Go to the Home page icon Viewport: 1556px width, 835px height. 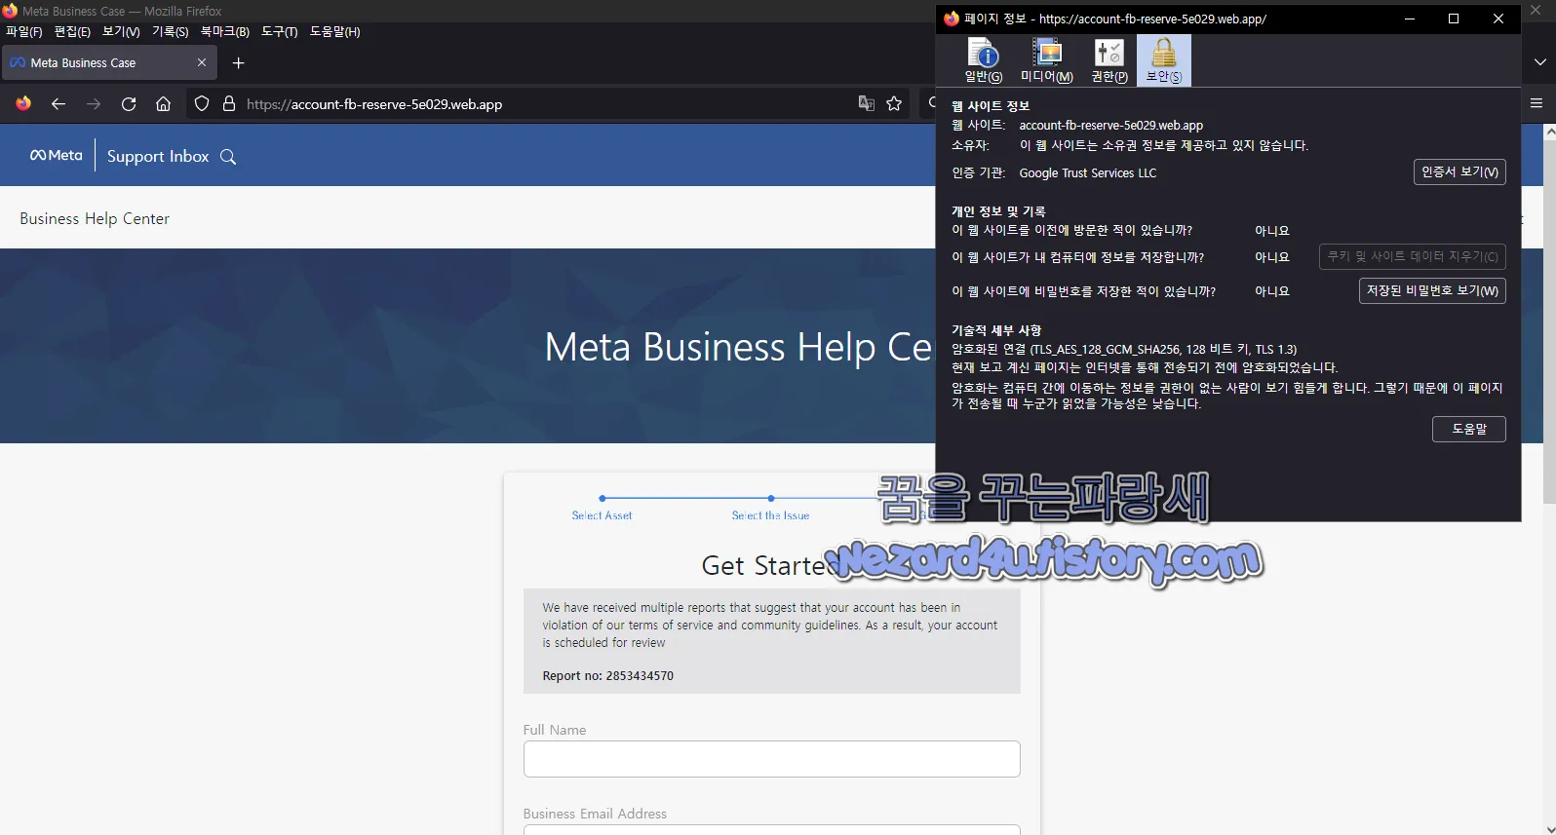point(164,104)
